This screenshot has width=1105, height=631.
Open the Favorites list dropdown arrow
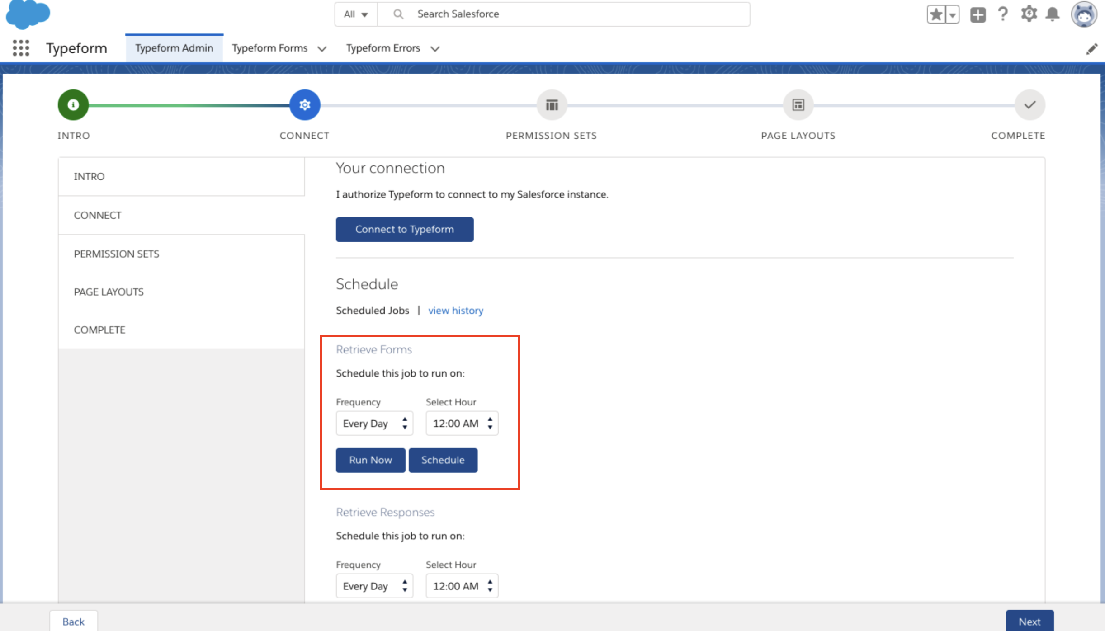[x=953, y=14]
